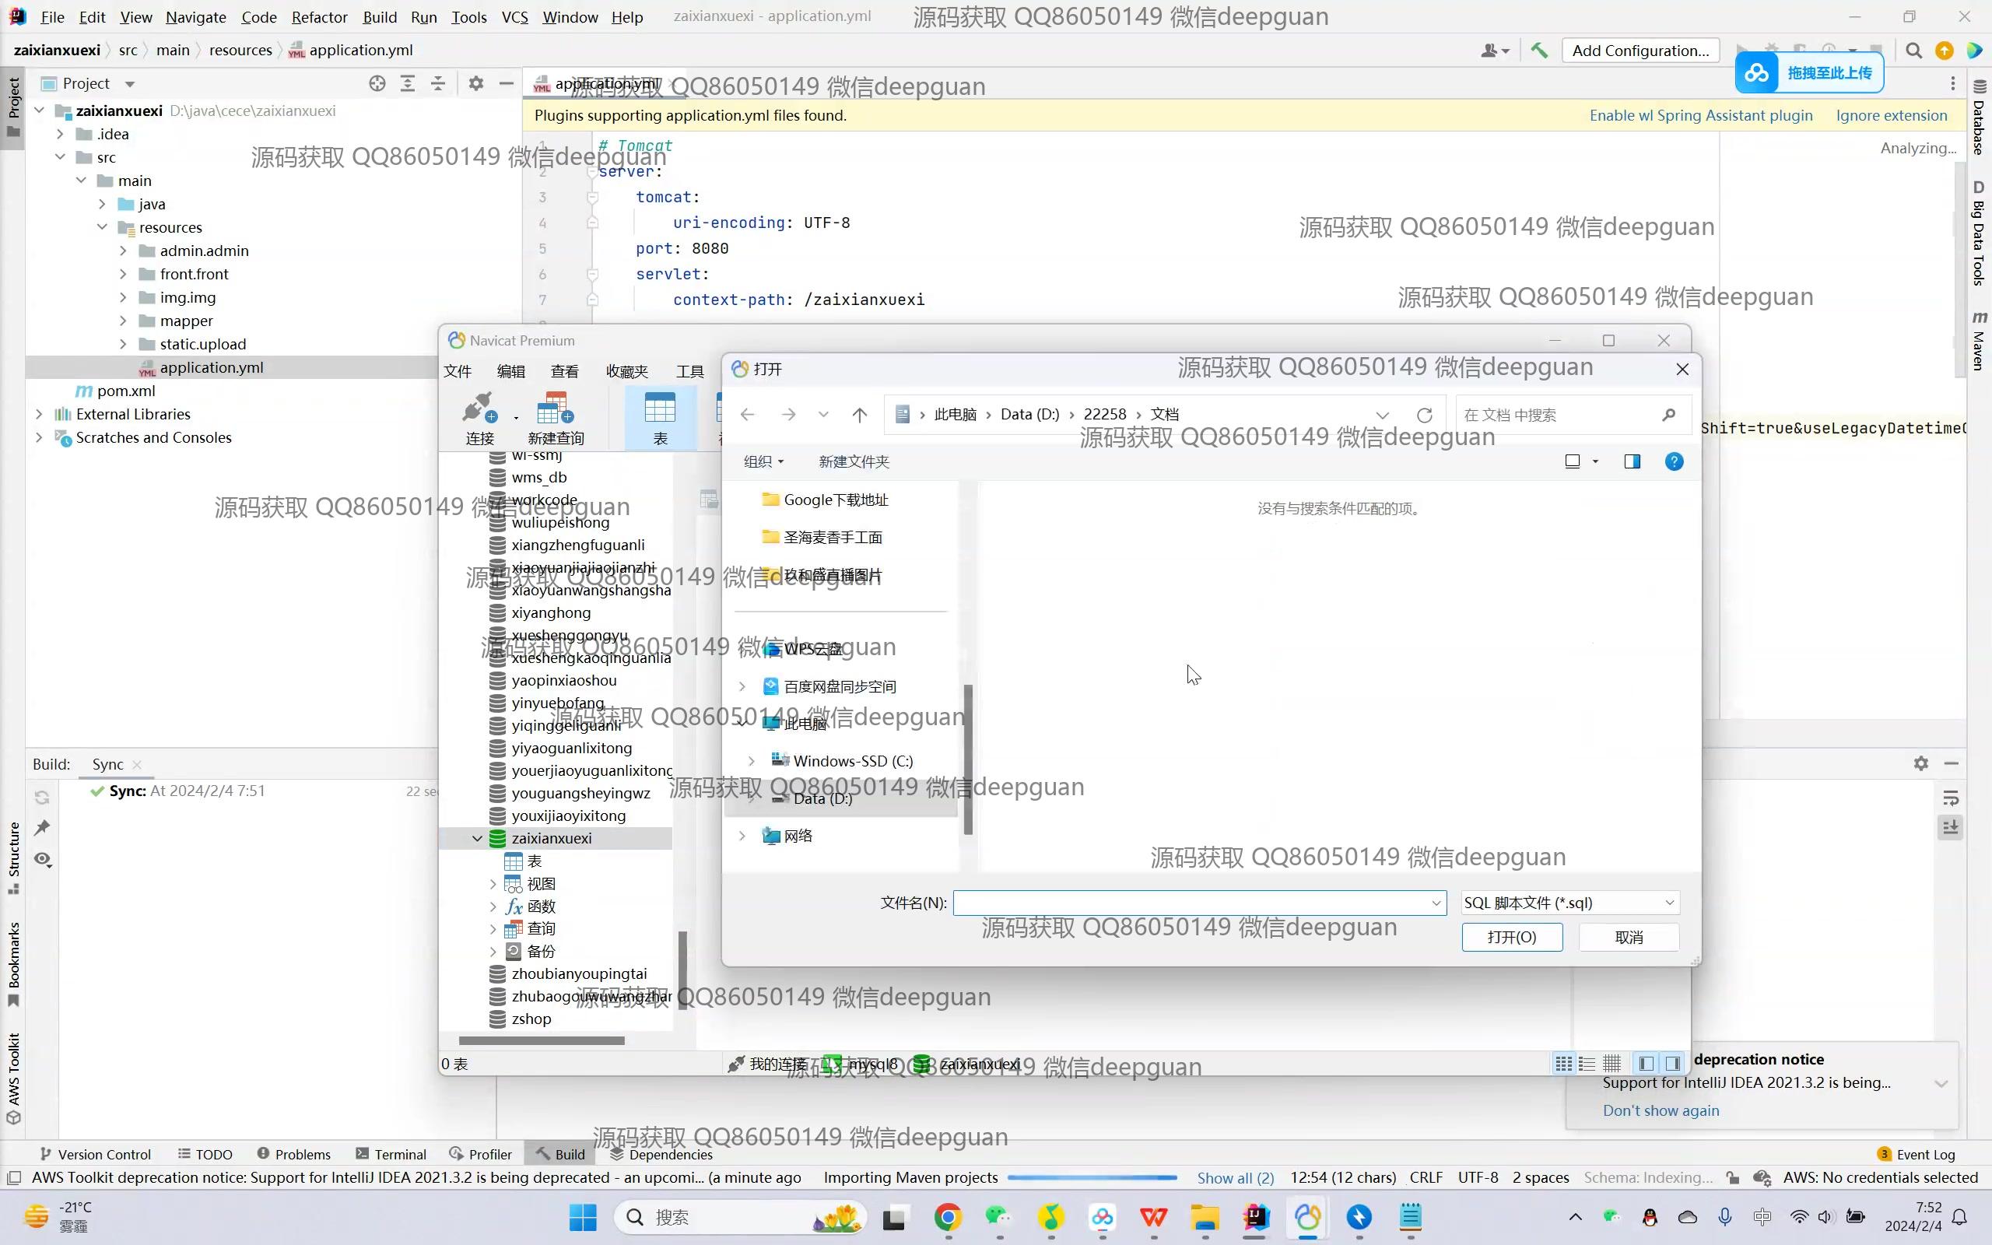Go back in the 打开 file dialog
The width and height of the screenshot is (1992, 1245).
748,415
